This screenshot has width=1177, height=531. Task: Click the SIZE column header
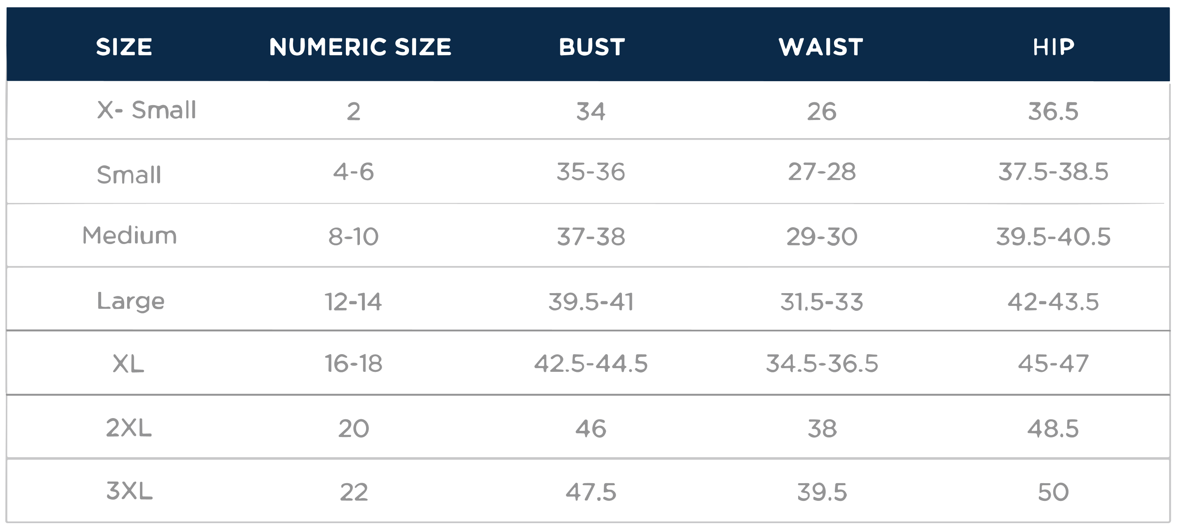tap(124, 47)
